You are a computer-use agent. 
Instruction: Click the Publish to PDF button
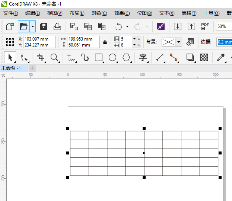click(205, 26)
